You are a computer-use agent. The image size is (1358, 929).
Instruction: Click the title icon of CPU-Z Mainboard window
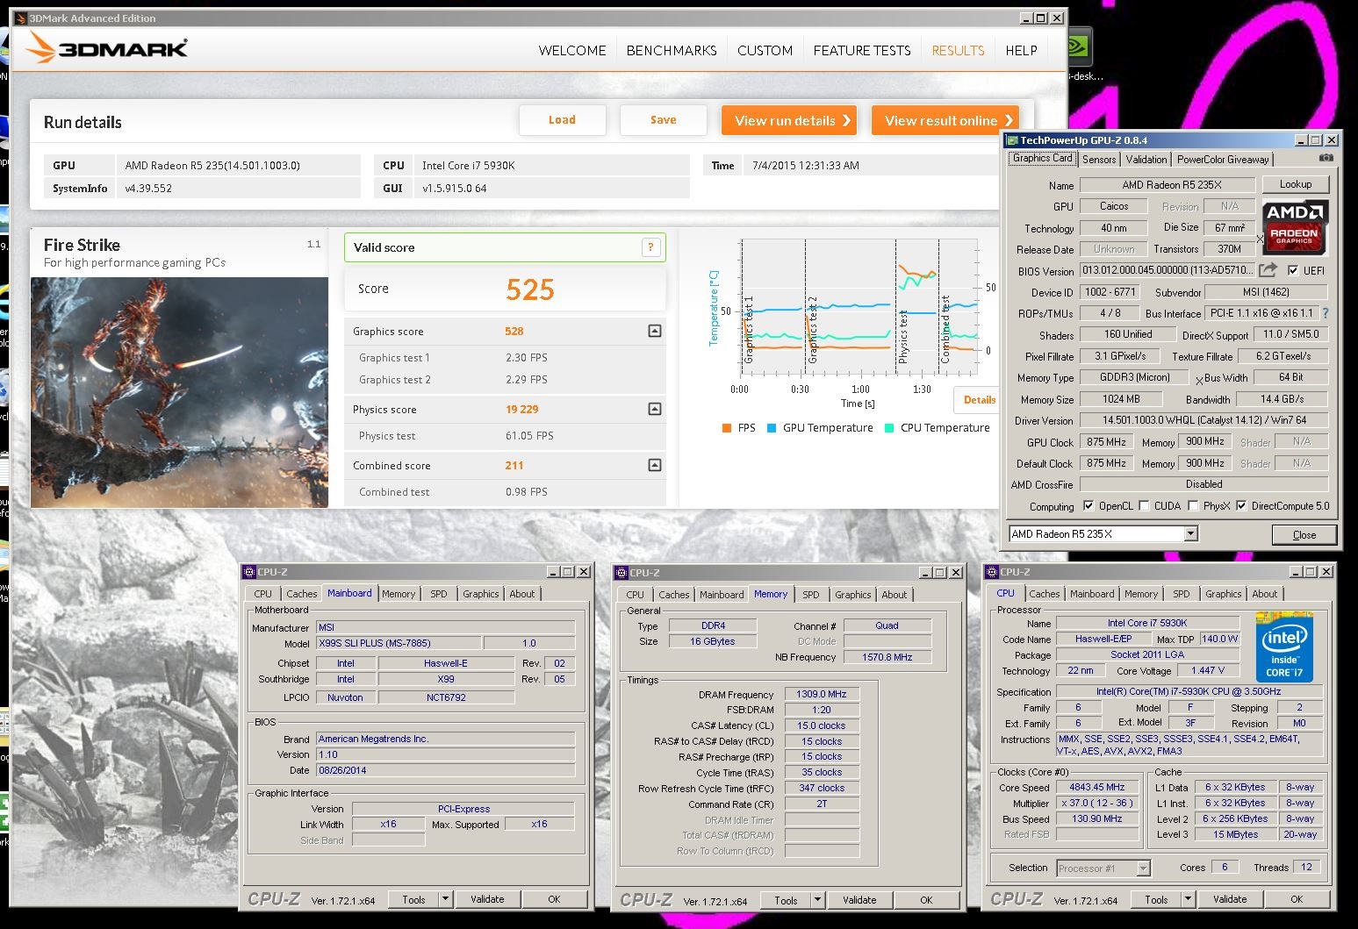tap(249, 572)
